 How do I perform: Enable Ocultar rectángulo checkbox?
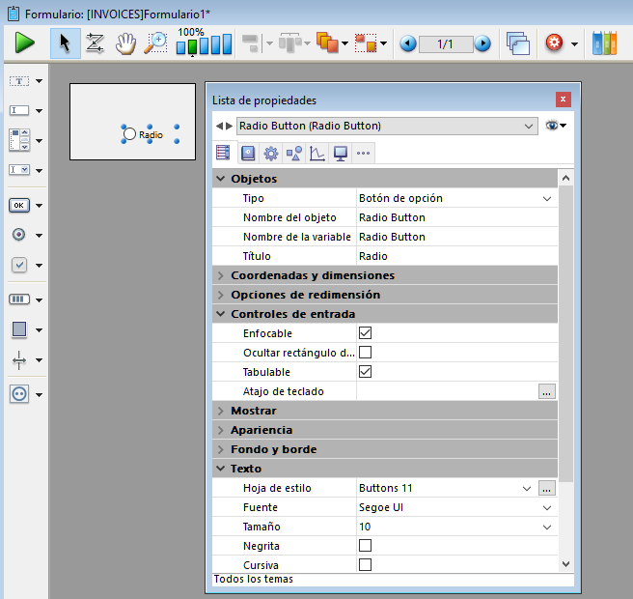pyautogui.click(x=365, y=353)
